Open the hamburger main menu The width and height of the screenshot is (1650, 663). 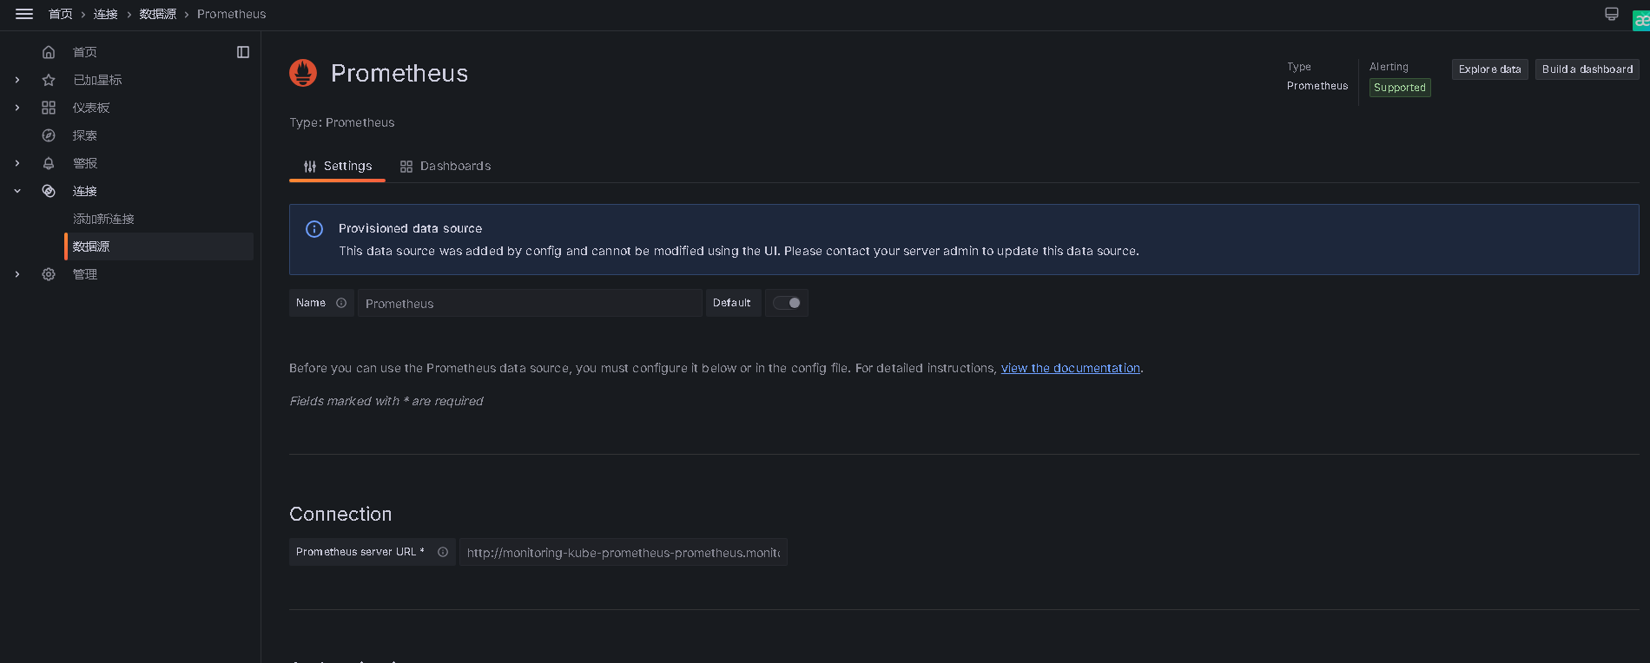coord(24,14)
